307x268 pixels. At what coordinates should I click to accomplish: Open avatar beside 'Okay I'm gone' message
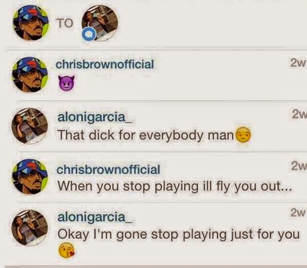point(30,227)
